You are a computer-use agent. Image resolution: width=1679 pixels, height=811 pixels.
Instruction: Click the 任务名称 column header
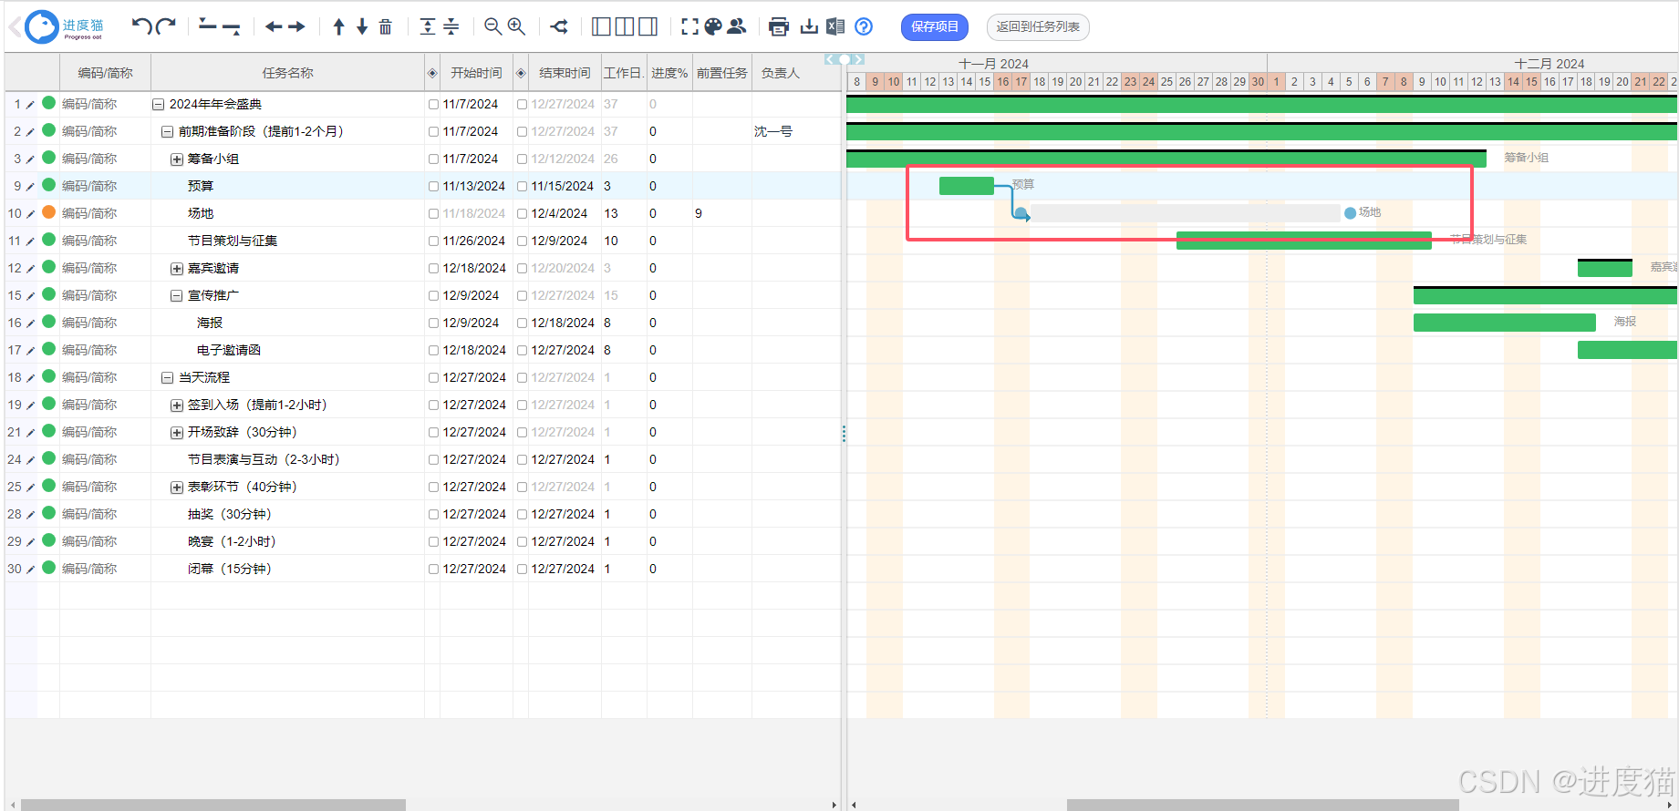(287, 73)
